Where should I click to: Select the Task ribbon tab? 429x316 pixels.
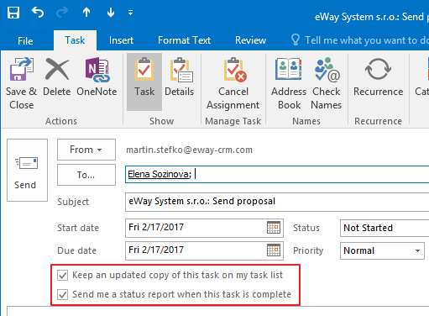tap(75, 40)
